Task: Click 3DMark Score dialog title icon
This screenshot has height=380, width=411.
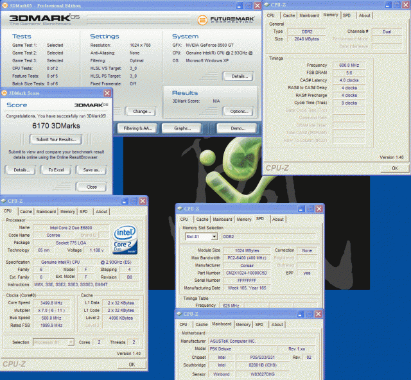Action: (x=4, y=93)
